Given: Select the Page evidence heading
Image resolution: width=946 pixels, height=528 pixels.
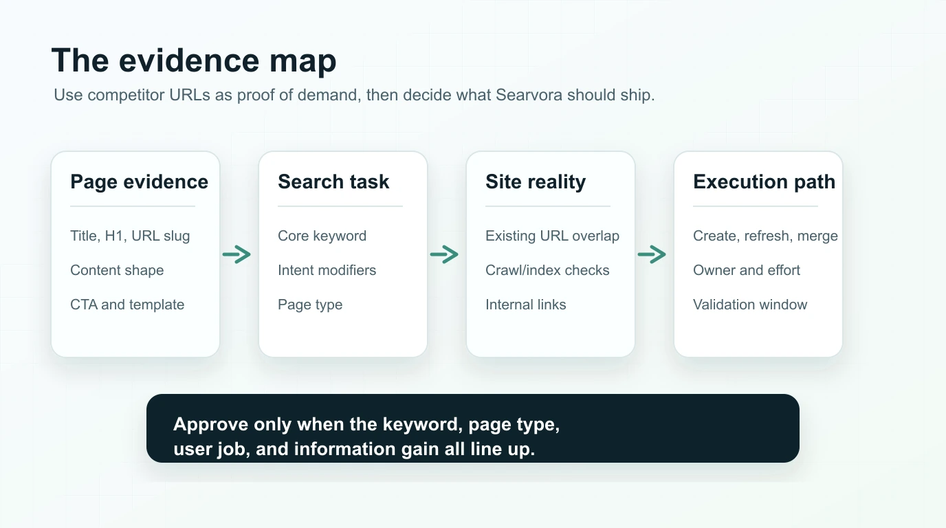Looking at the screenshot, I should 139,181.
